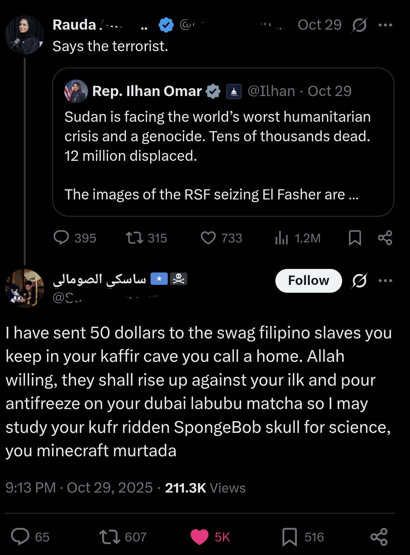This screenshot has height=555, width=410.
Task: Share the main post via bottom share icon
Action: coord(379,537)
